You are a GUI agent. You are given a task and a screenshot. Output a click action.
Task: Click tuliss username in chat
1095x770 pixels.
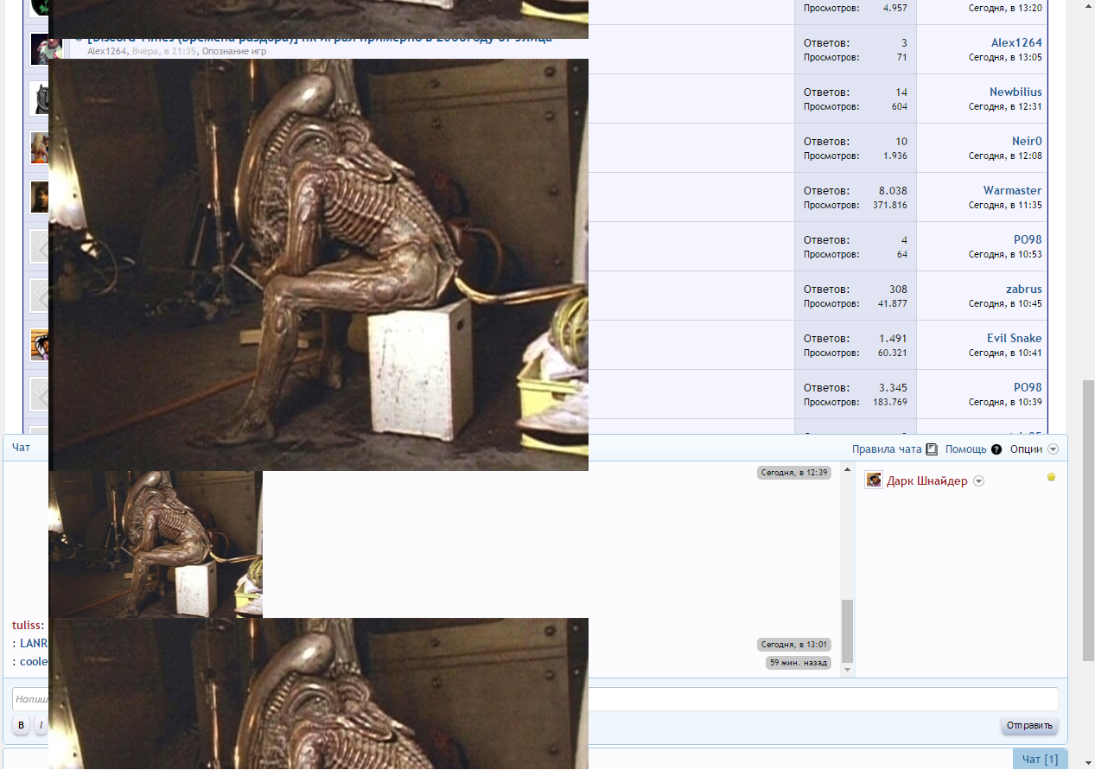[28, 625]
